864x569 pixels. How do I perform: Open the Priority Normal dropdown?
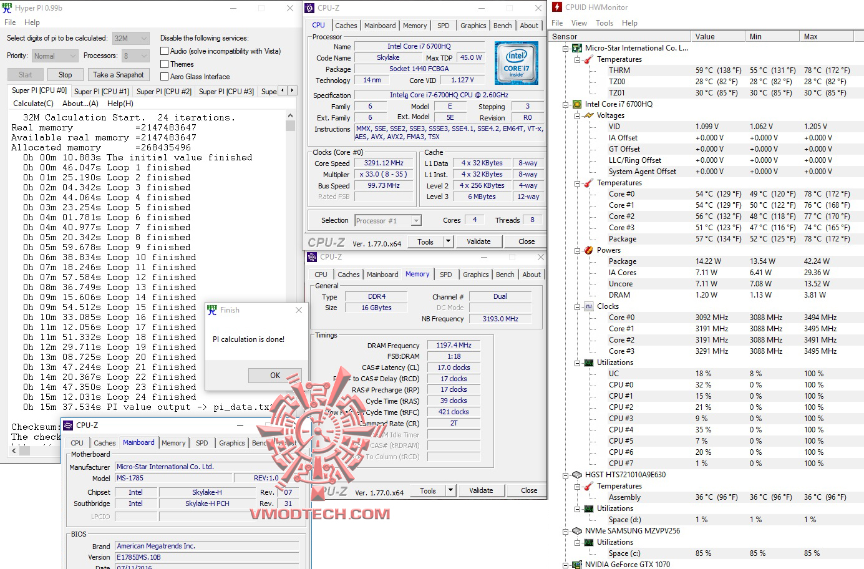(x=55, y=56)
